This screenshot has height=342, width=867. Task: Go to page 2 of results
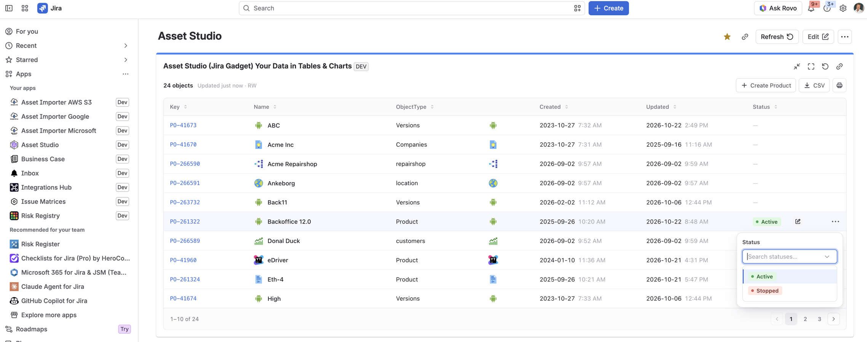[805, 319]
